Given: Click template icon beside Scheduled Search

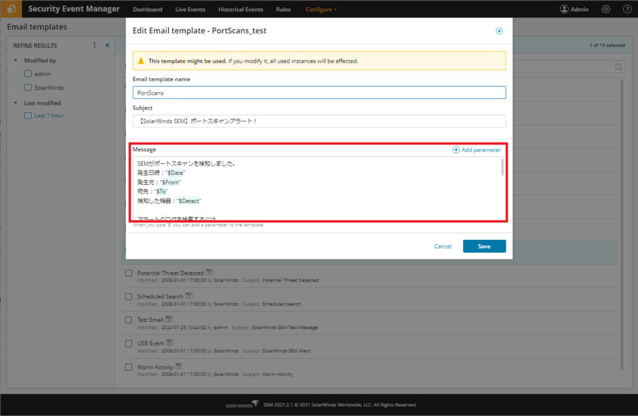Looking at the screenshot, I should tap(189, 296).
